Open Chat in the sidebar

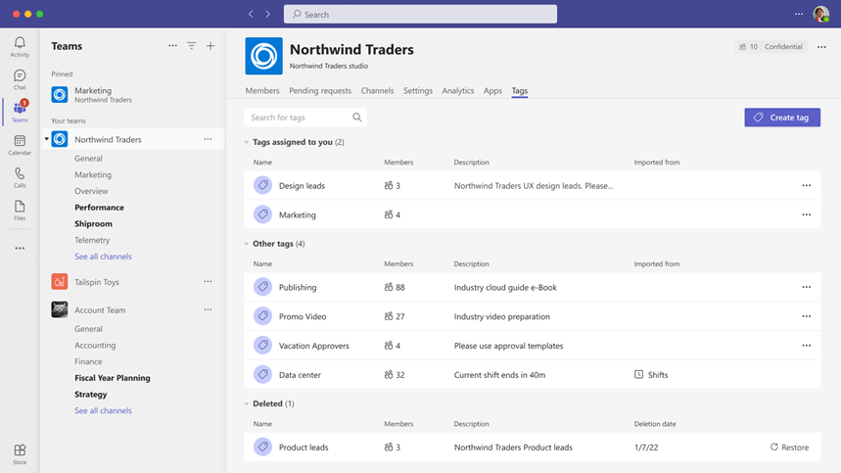[20, 79]
